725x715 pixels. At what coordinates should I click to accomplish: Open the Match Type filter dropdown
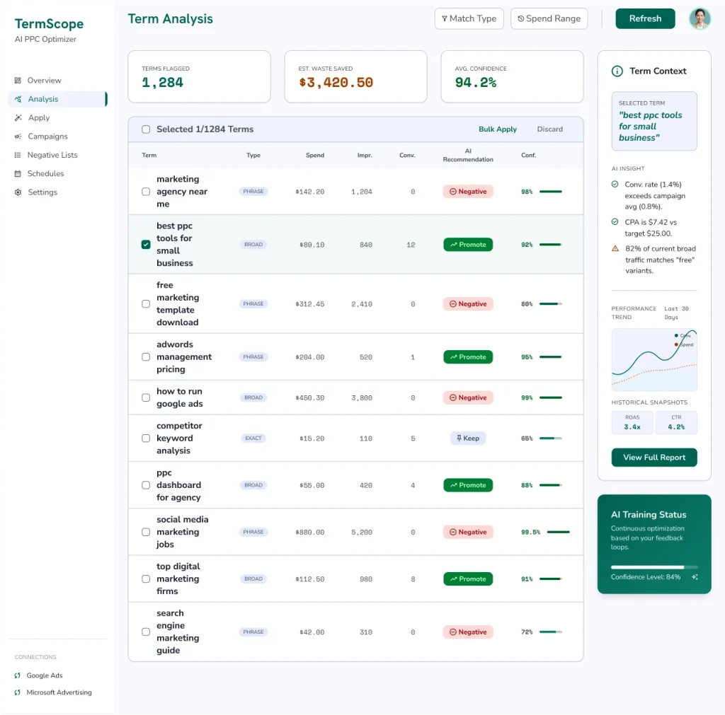[x=469, y=19]
